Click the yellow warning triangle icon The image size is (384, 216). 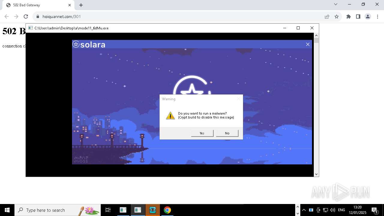click(170, 115)
